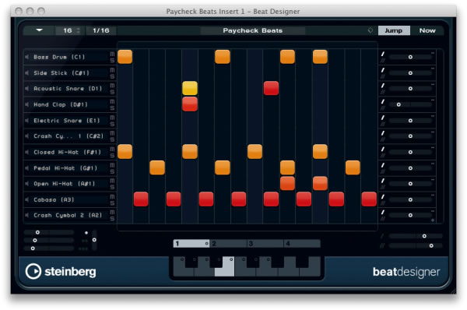Solo the Electric Snare lane
Viewport: 467px width, 310px height.
tap(112, 124)
